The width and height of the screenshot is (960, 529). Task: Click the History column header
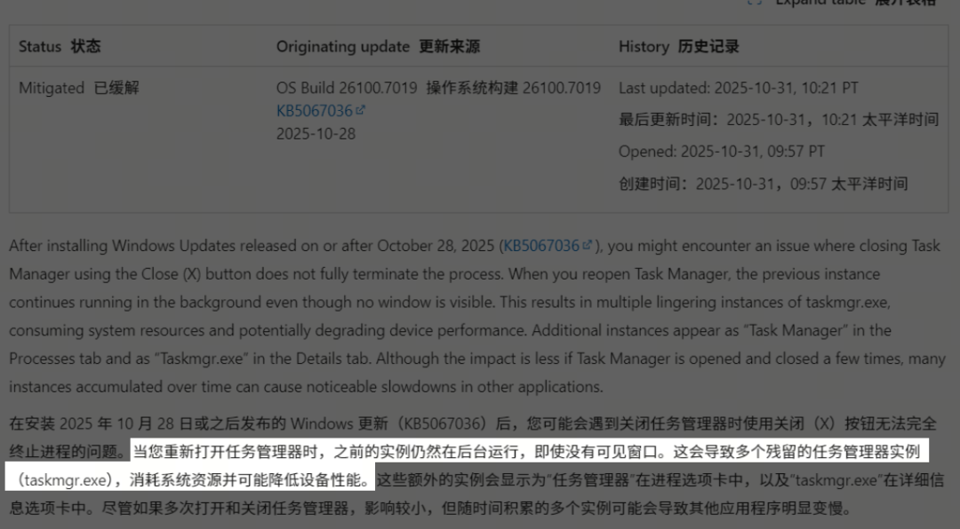point(679,47)
